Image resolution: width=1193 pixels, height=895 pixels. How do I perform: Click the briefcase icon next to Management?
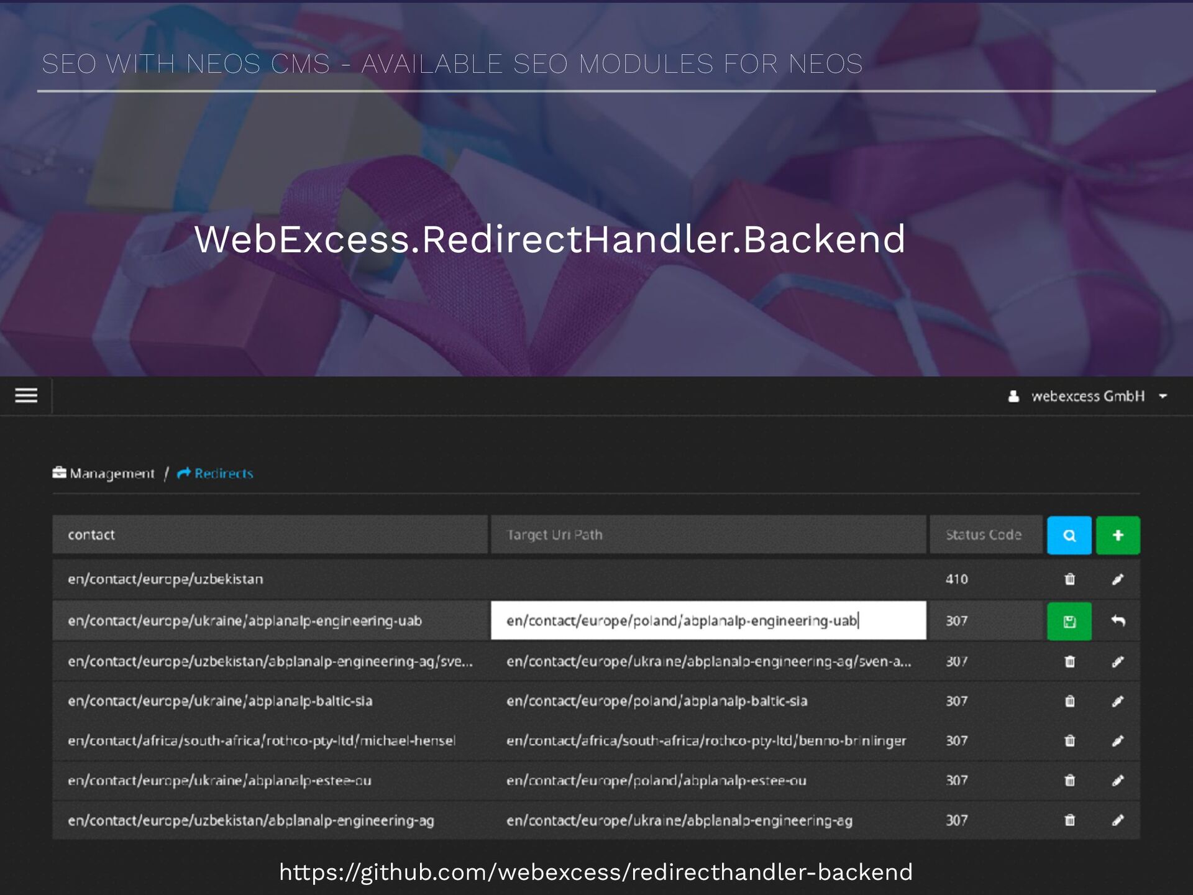pos(59,473)
